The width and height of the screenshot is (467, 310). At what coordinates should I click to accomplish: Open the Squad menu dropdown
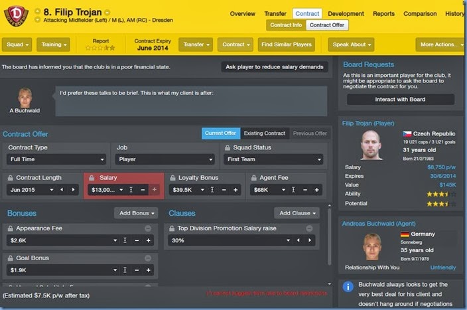(x=17, y=44)
